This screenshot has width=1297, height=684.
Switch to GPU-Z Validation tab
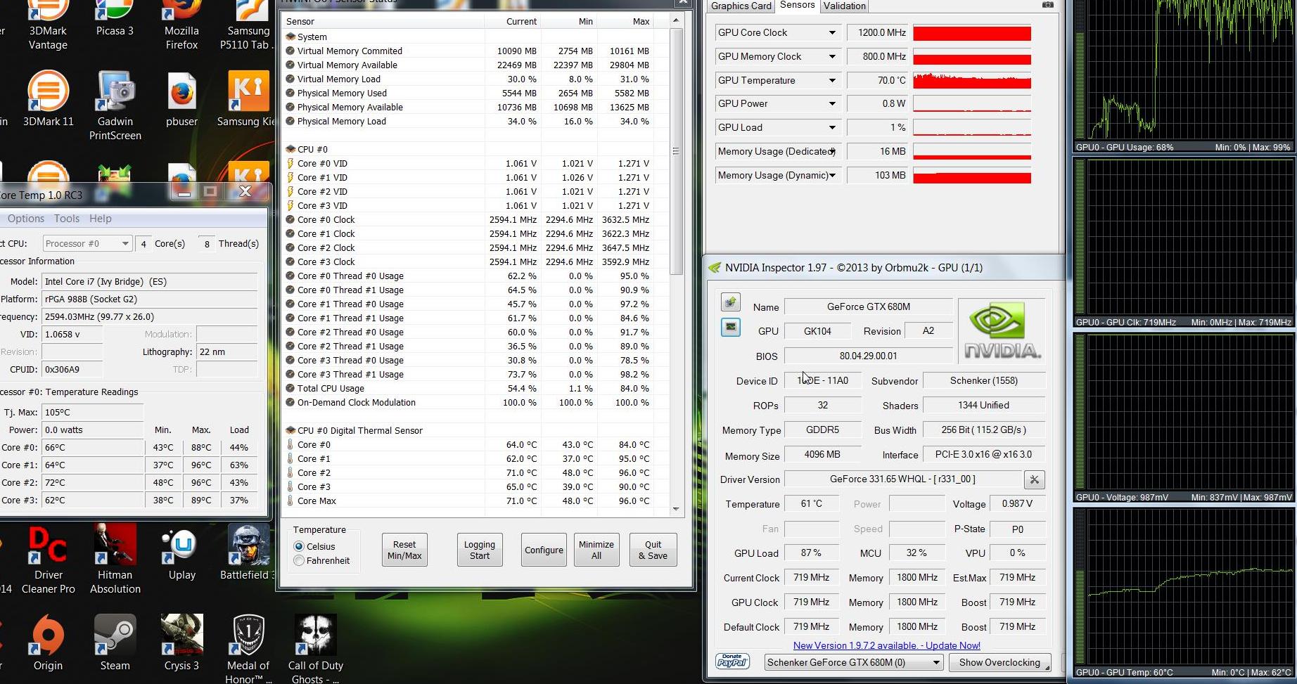[x=844, y=6]
